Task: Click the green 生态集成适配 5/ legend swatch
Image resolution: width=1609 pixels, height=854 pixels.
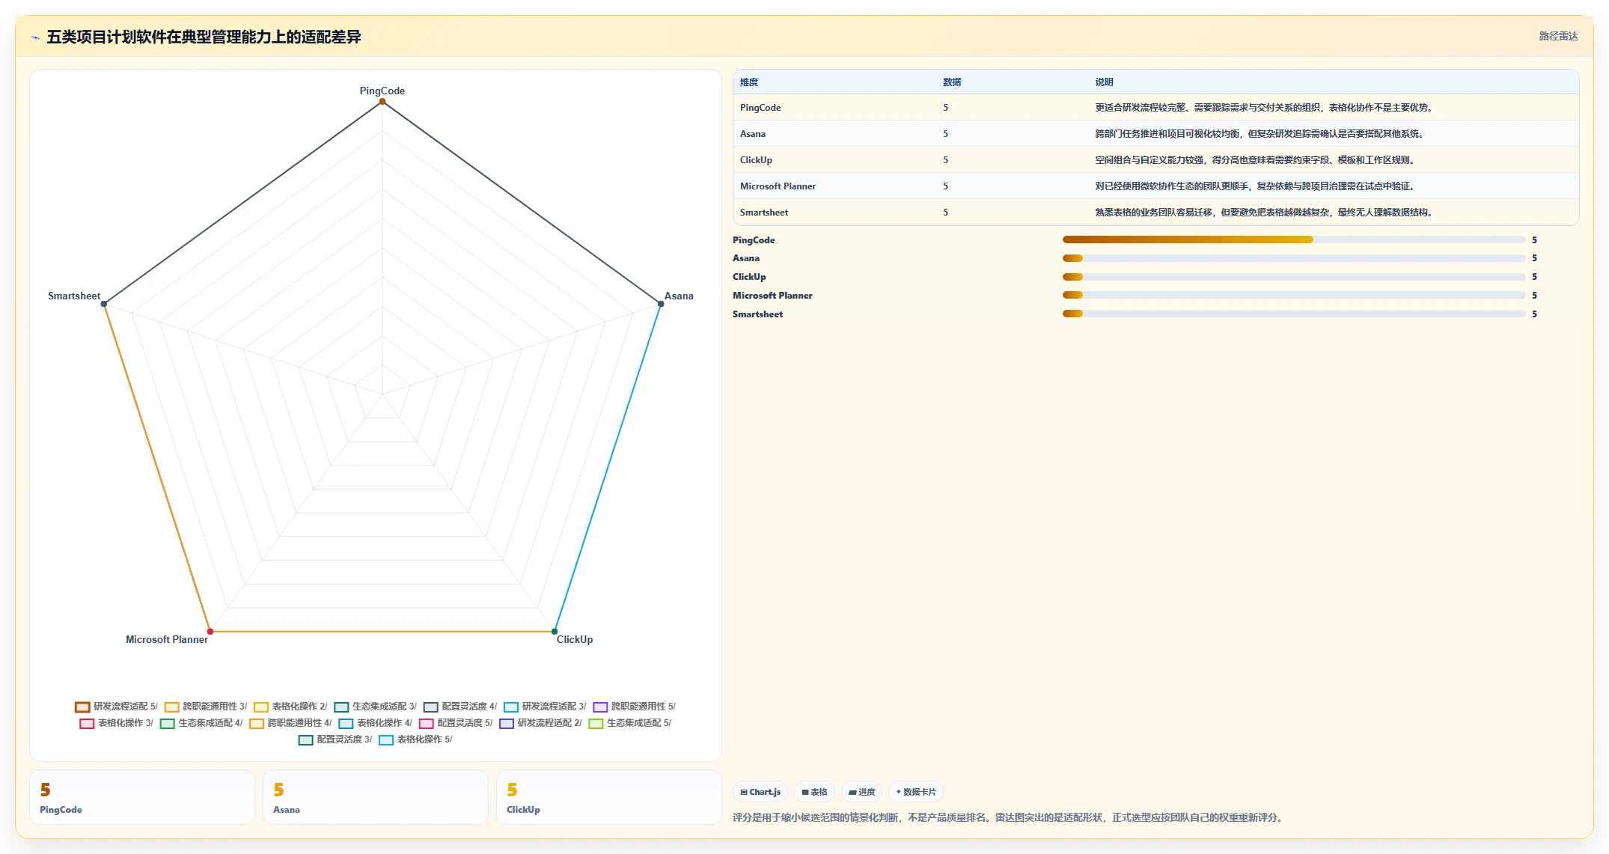Action: tap(596, 724)
